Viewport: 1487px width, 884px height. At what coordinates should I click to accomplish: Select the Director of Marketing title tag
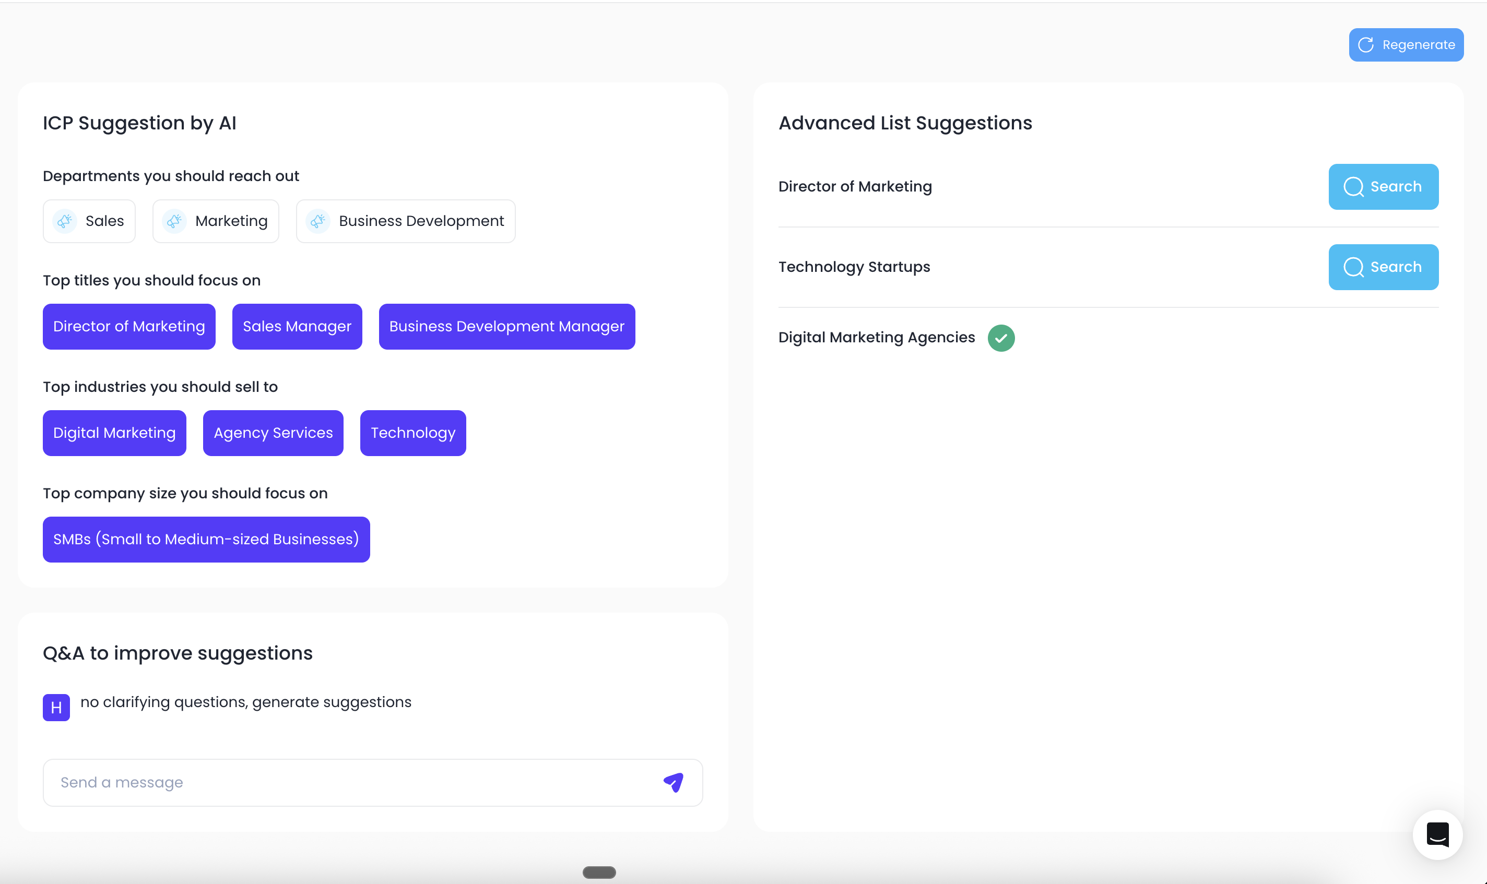pyautogui.click(x=129, y=327)
